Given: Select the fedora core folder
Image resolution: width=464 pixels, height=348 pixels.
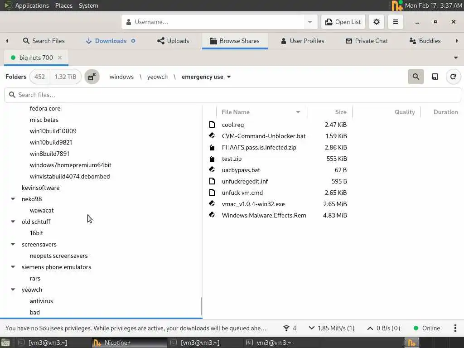Looking at the screenshot, I should coord(45,109).
